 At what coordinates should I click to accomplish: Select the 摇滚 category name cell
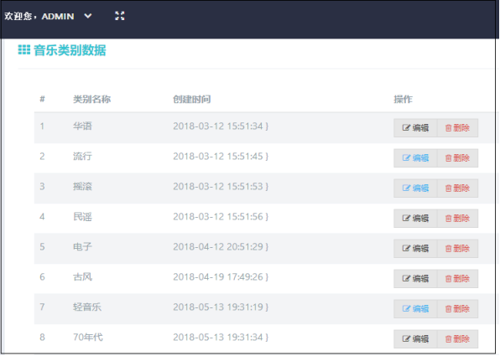(x=82, y=186)
